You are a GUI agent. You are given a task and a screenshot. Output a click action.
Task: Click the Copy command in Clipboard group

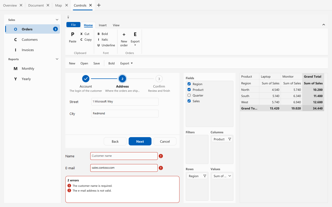(86, 40)
